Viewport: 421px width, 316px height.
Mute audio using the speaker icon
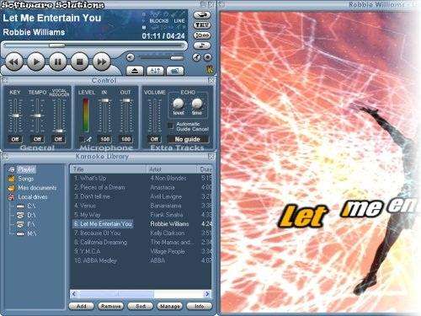tap(131, 57)
